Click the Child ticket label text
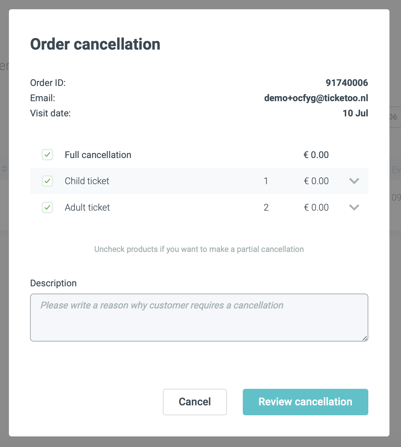Image resolution: width=401 pixels, height=447 pixels. coord(87,181)
